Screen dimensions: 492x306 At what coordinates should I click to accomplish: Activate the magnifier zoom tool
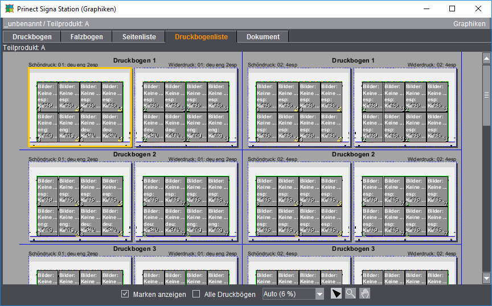click(x=351, y=293)
